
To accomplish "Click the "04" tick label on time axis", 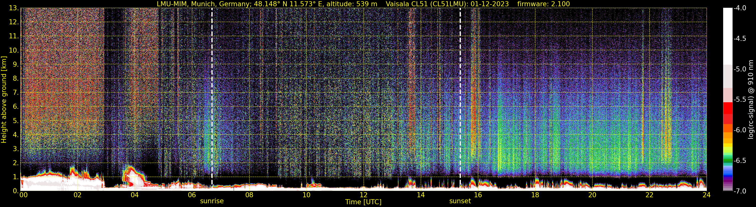I will tap(134, 195).
